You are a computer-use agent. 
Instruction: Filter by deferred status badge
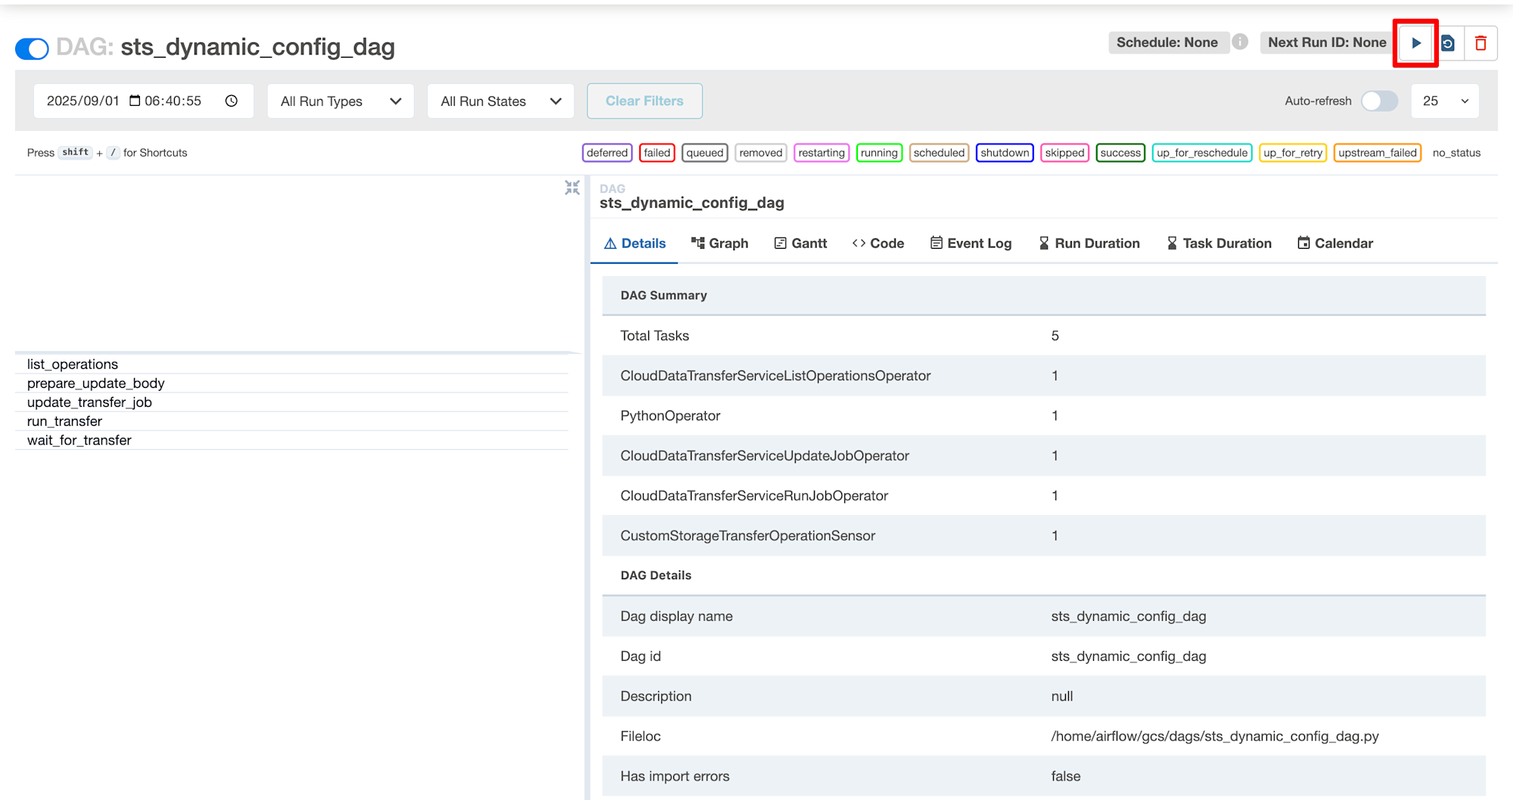(x=607, y=153)
